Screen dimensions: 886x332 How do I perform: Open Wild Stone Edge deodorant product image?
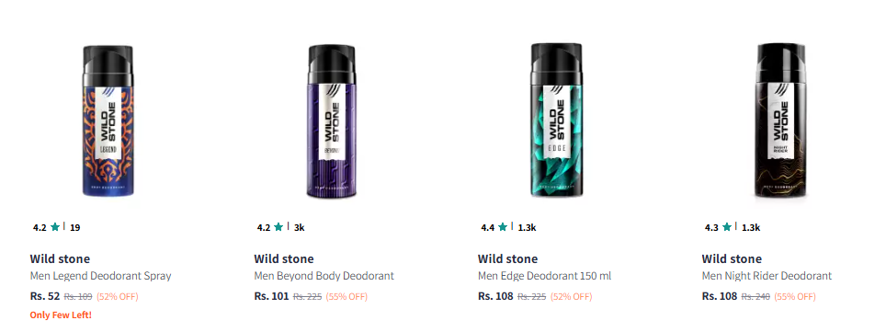[x=557, y=120]
